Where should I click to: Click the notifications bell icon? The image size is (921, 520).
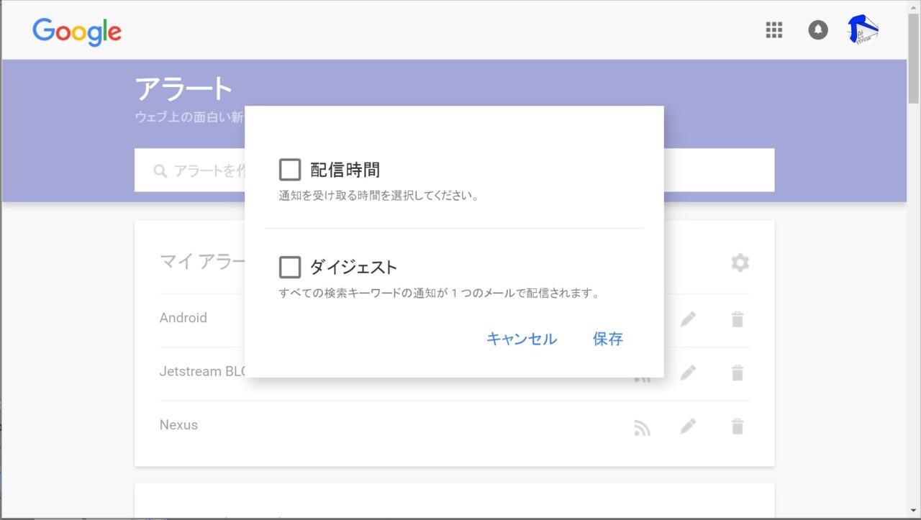(818, 29)
